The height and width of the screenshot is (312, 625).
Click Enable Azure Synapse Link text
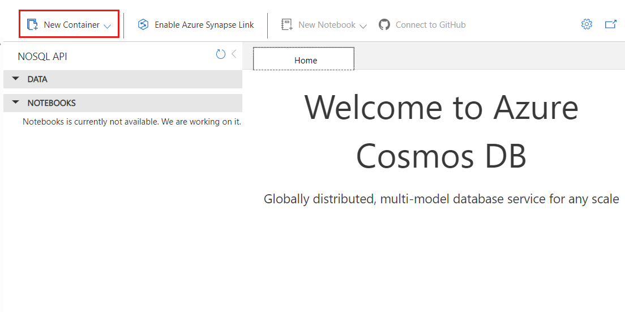click(x=204, y=25)
